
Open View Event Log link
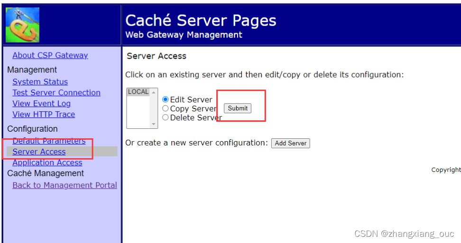(41, 103)
